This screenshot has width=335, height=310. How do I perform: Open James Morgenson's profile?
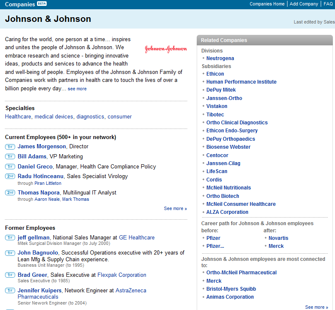pos(42,147)
